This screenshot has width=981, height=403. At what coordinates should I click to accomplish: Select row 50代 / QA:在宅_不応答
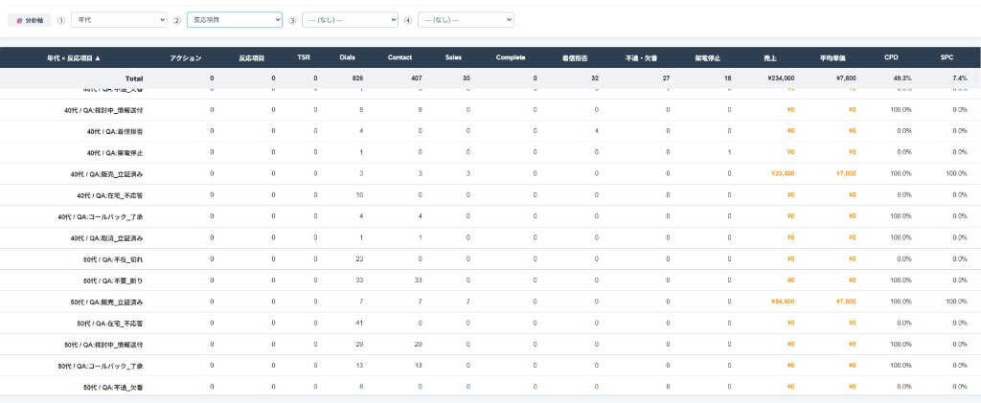[490, 323]
